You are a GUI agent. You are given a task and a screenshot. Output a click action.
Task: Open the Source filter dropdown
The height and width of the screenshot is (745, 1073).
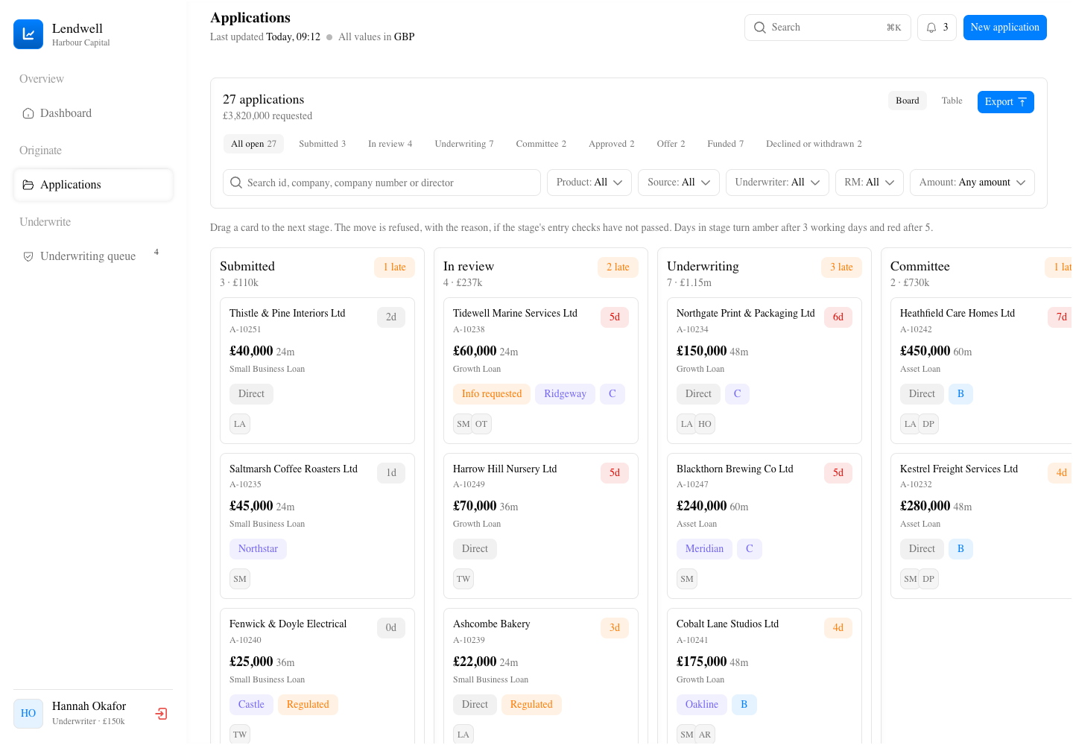(x=679, y=183)
